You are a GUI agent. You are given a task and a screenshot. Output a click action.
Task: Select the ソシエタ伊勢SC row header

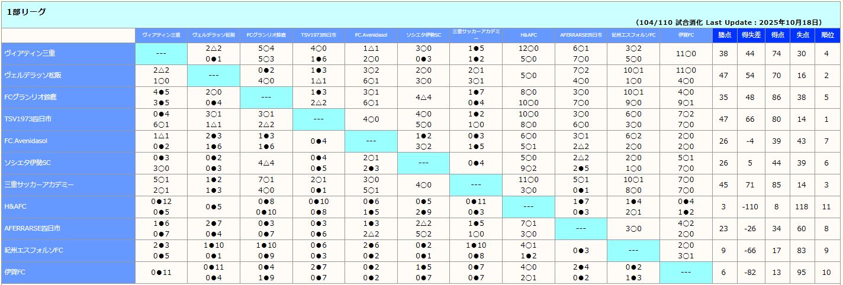pyautogui.click(x=29, y=163)
